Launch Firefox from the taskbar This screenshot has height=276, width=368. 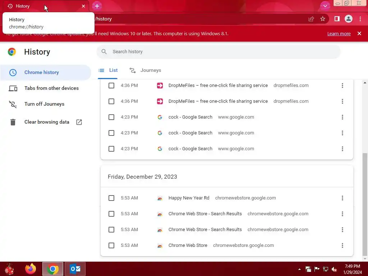pyautogui.click(x=31, y=269)
